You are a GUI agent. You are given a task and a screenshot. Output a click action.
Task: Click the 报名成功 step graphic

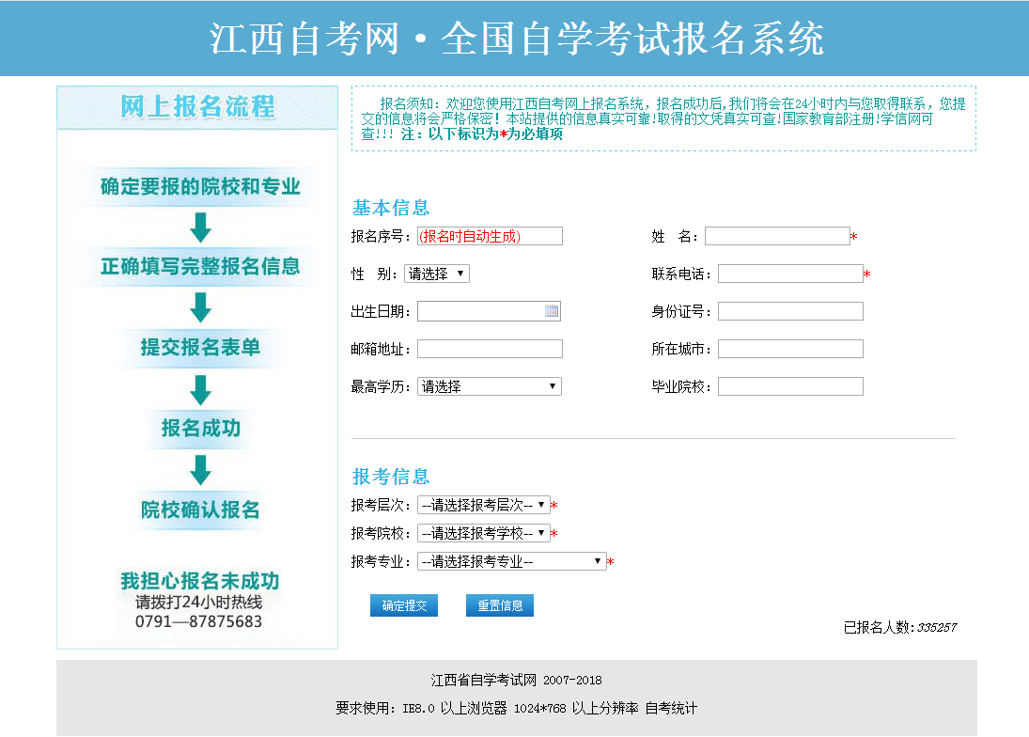click(197, 429)
